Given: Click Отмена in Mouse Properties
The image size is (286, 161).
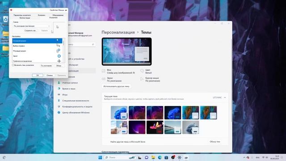Looking at the screenshot, I should 50,76.
